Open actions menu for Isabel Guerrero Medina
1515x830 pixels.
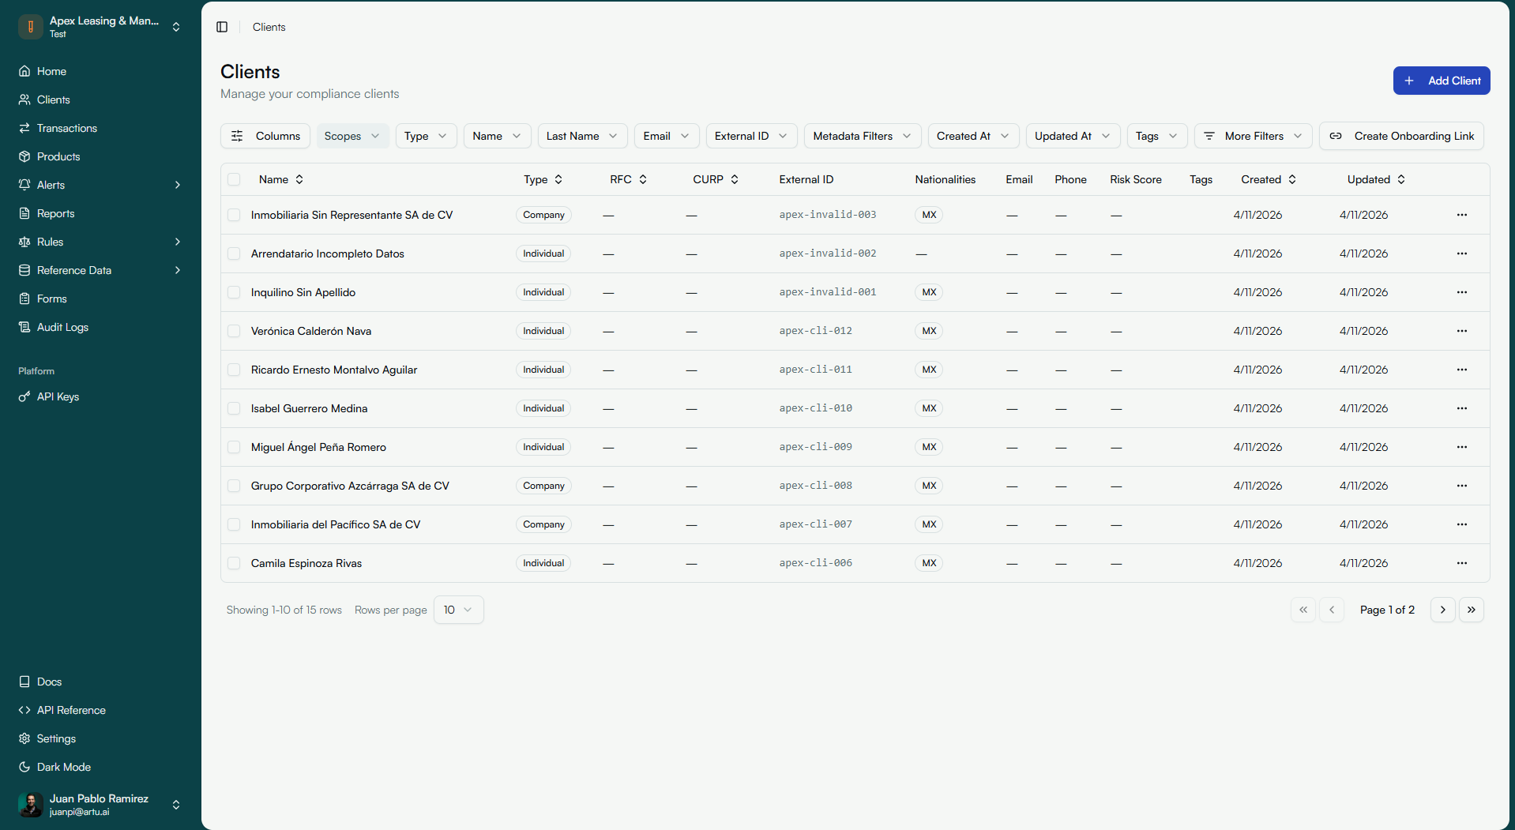click(x=1462, y=408)
